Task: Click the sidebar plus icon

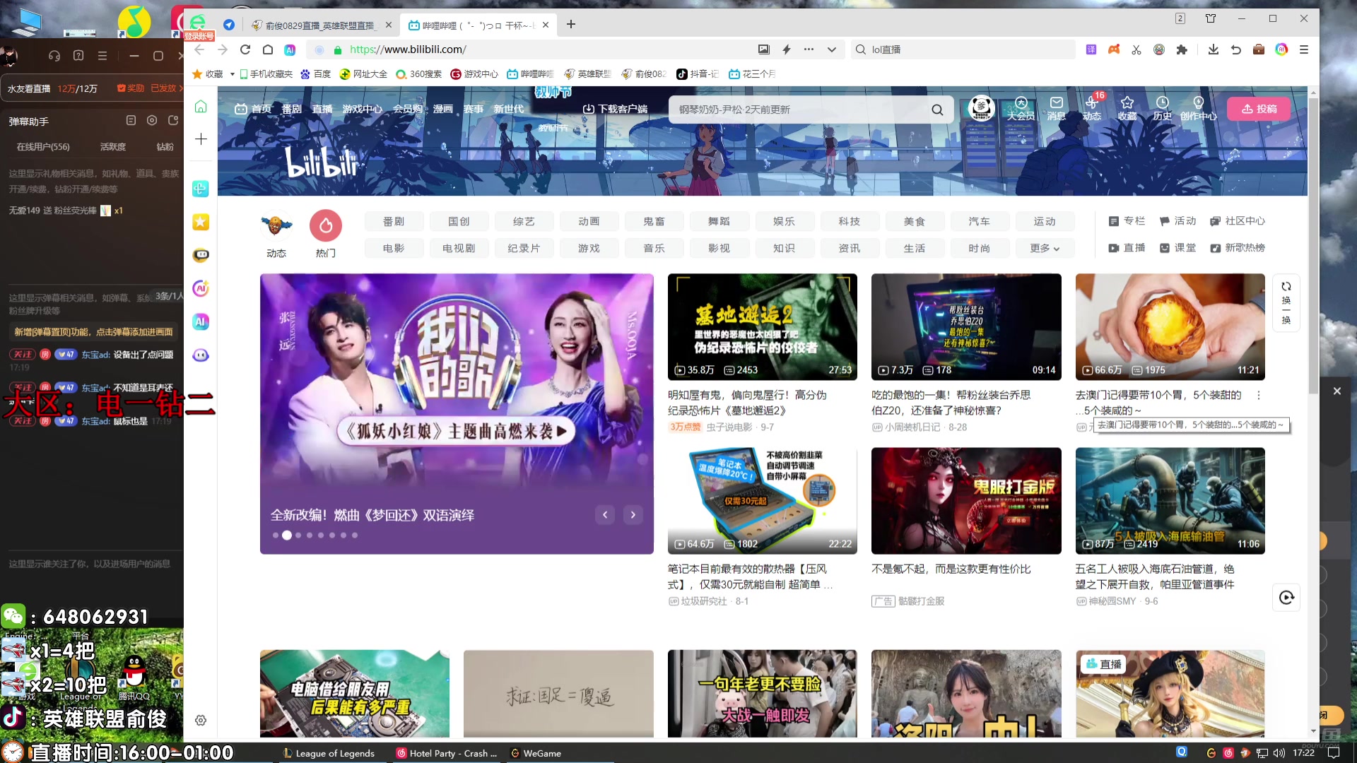Action: tap(201, 139)
